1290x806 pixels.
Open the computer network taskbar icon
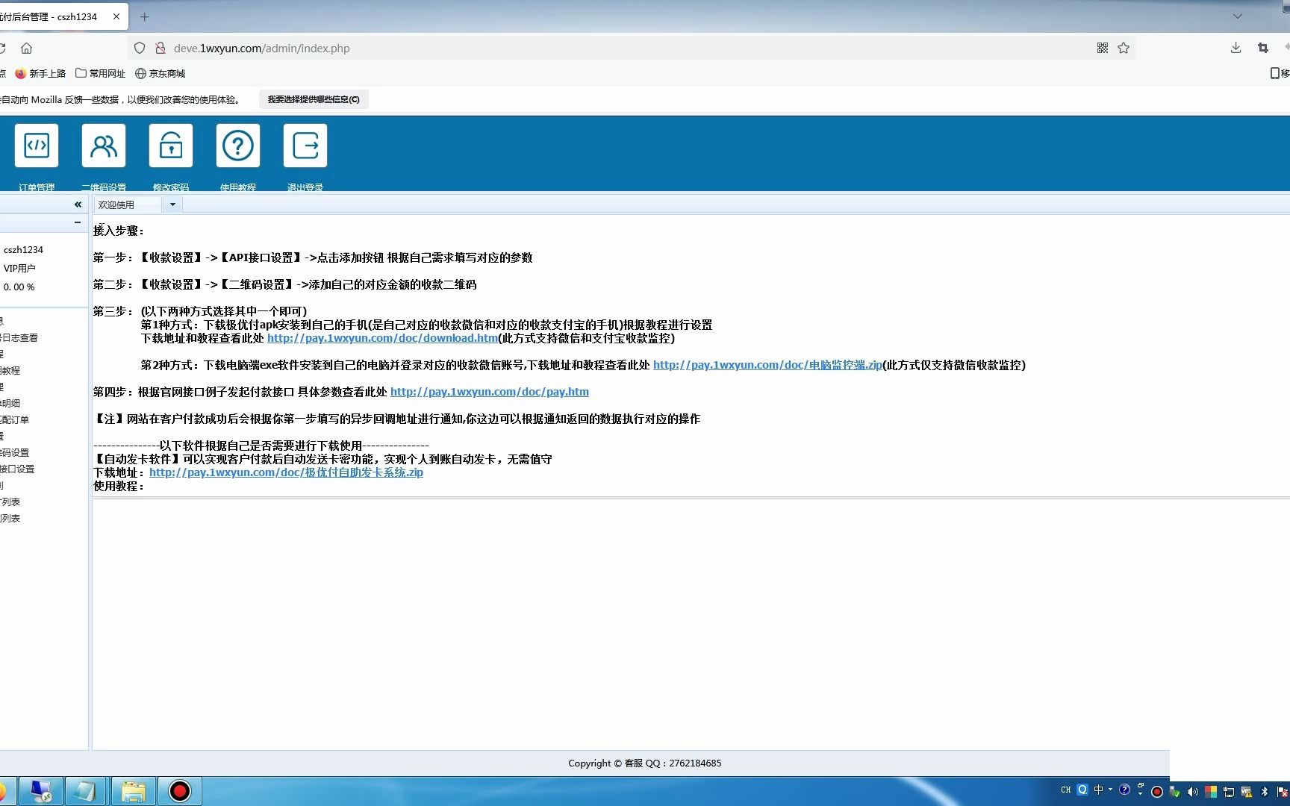click(41, 791)
